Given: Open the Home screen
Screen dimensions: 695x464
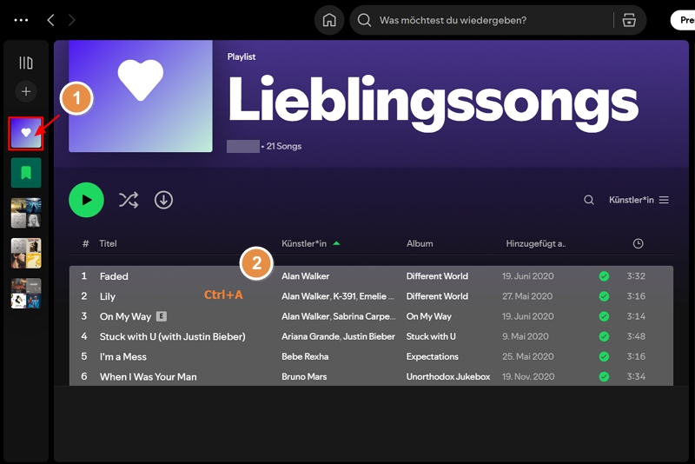Looking at the screenshot, I should (x=329, y=20).
